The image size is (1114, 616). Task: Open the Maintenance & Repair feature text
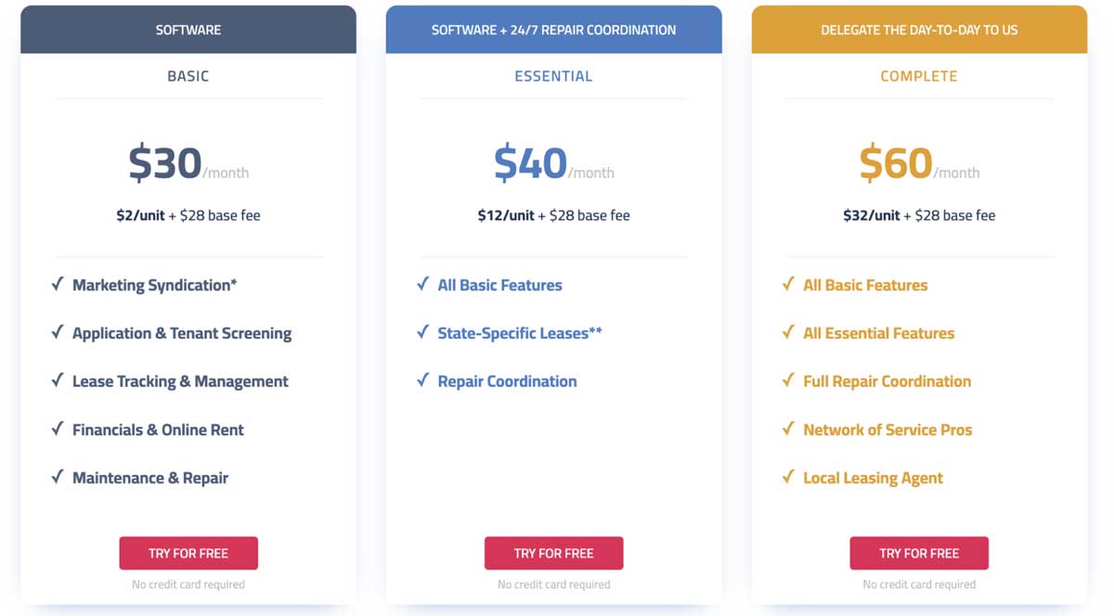(150, 478)
